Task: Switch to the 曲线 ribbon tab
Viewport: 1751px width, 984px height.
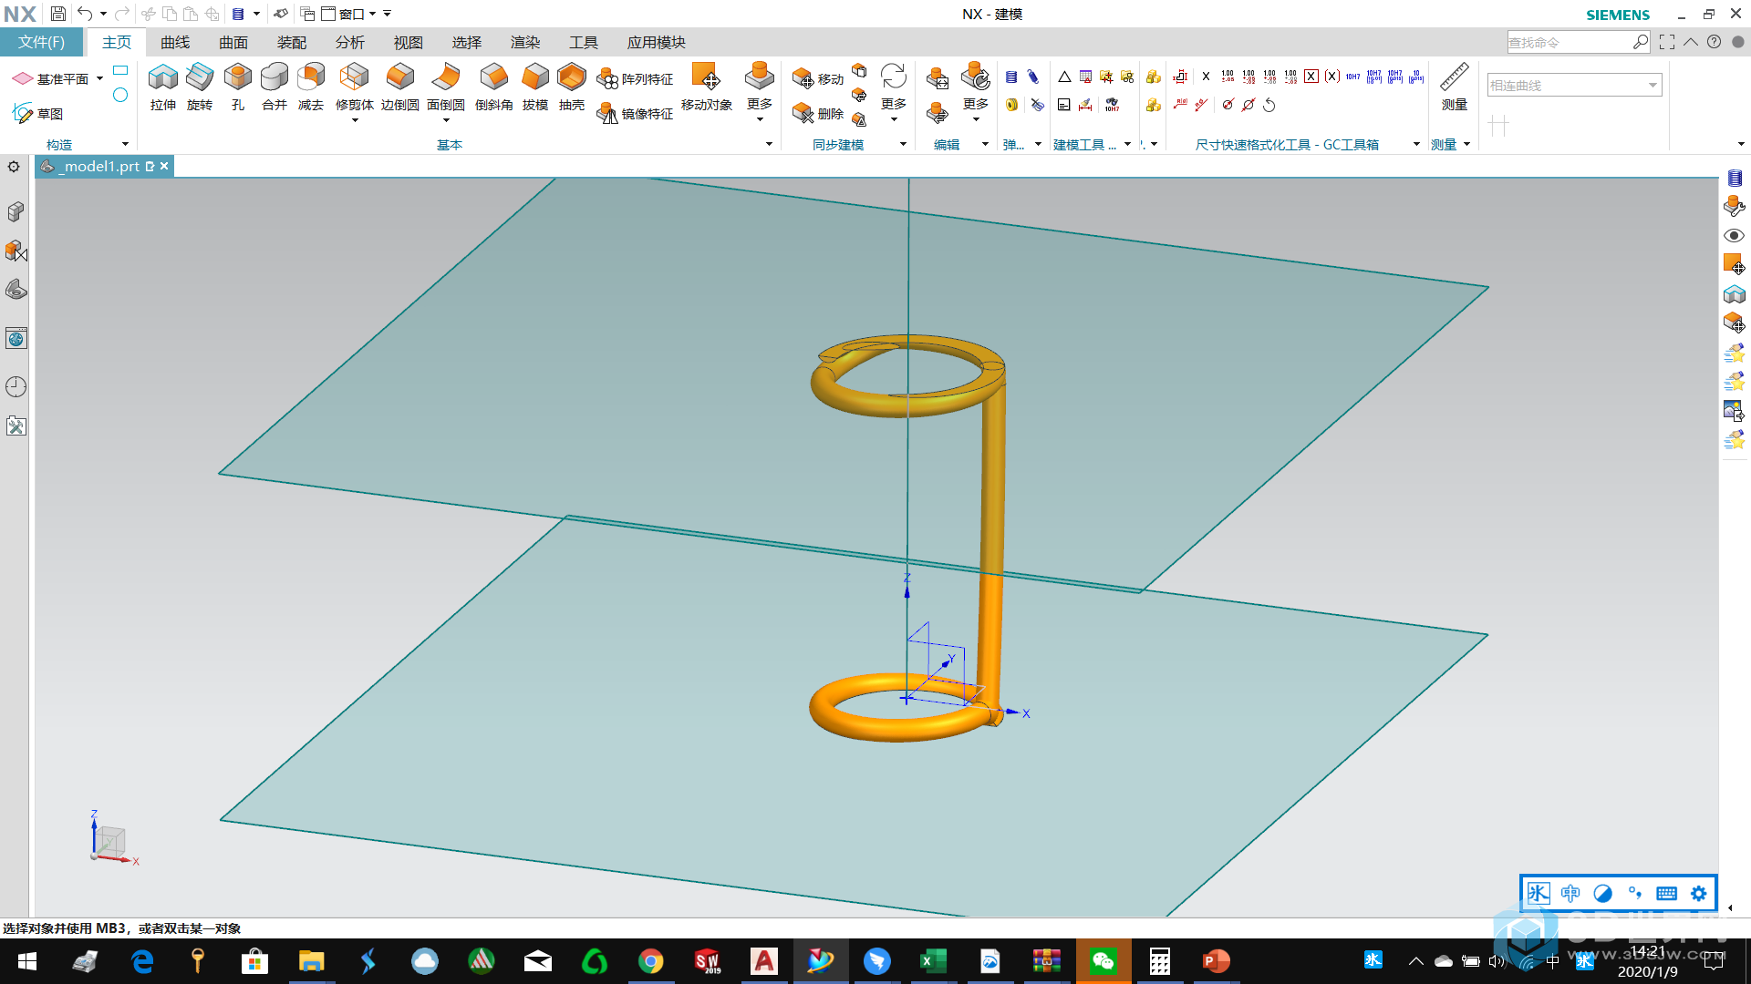Action: coord(175,42)
